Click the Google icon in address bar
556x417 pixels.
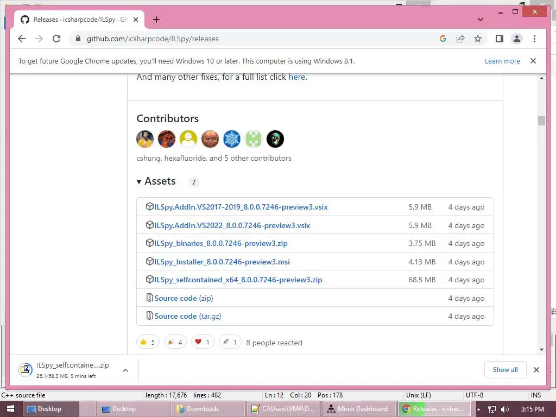443,39
